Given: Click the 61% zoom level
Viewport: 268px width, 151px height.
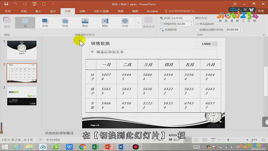Looking at the screenshot, I should (x=254, y=140).
